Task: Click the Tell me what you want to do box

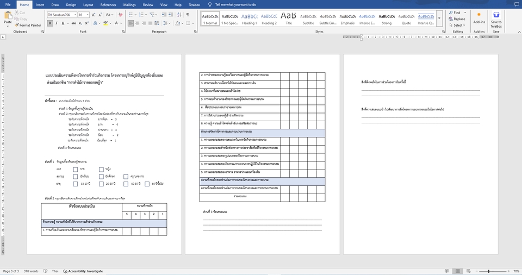Action: click(232, 5)
